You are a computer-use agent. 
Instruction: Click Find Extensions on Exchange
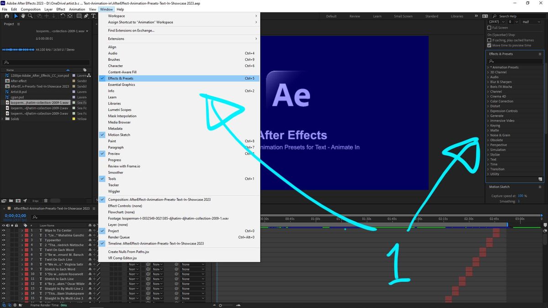click(x=179, y=31)
